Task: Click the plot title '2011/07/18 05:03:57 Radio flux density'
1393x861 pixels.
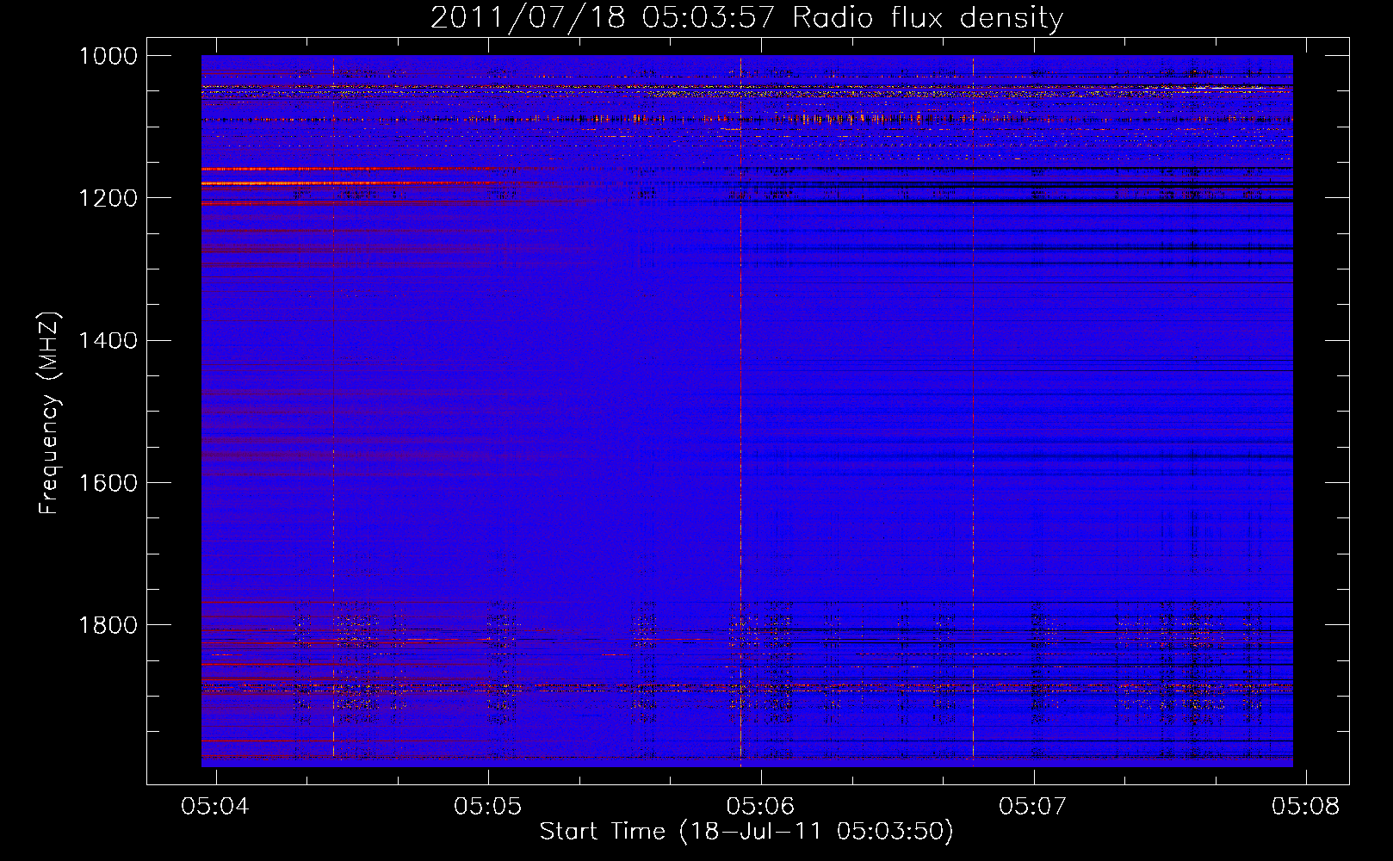Action: point(746,17)
